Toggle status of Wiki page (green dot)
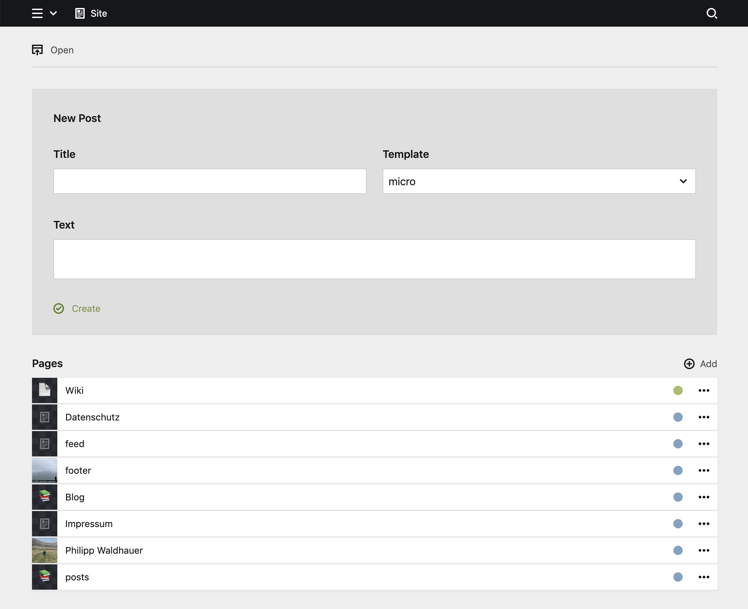 click(x=678, y=390)
